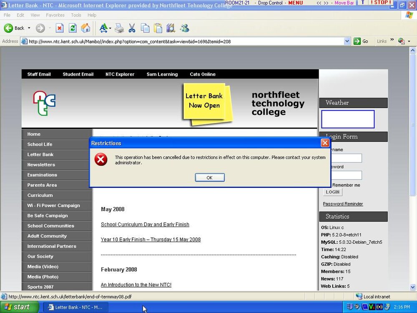Select School Life in the sidebar menu

click(57, 144)
